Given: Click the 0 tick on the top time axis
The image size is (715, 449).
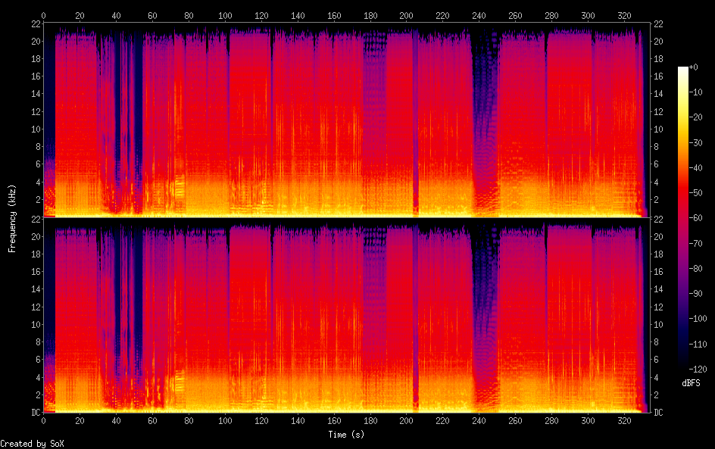Looking at the screenshot, I should 43,15.
